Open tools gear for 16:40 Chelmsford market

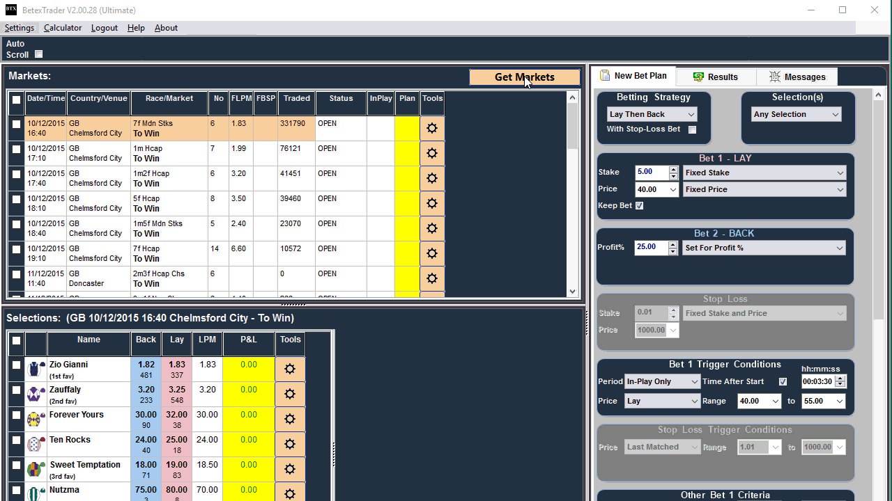(x=432, y=128)
